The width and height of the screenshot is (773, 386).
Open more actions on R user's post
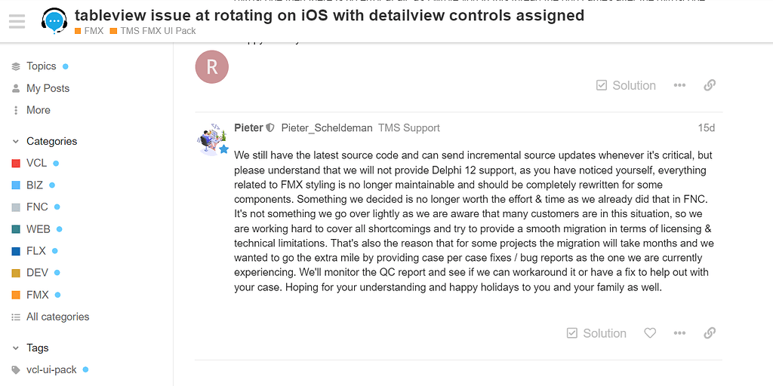(x=679, y=85)
